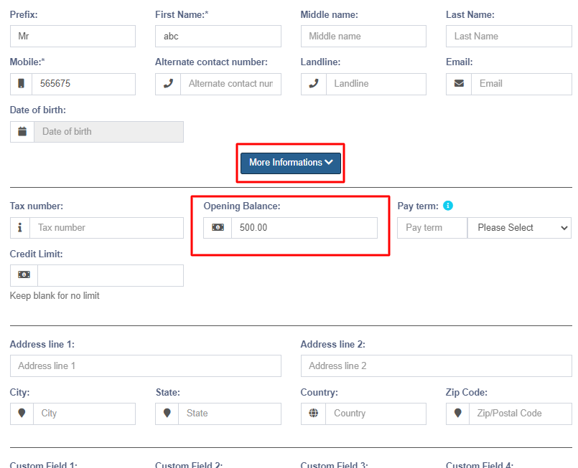Click the info icon beside Tax number
This screenshot has width=578, height=468.
coord(20,228)
